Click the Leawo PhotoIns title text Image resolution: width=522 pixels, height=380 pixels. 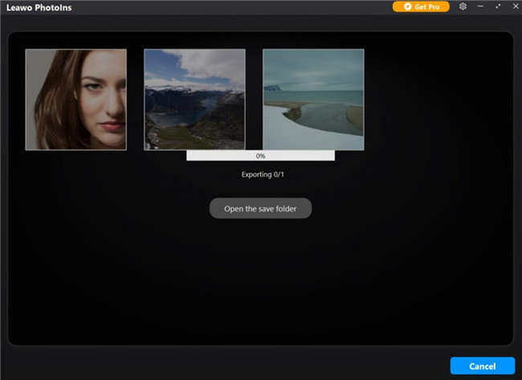coord(39,8)
